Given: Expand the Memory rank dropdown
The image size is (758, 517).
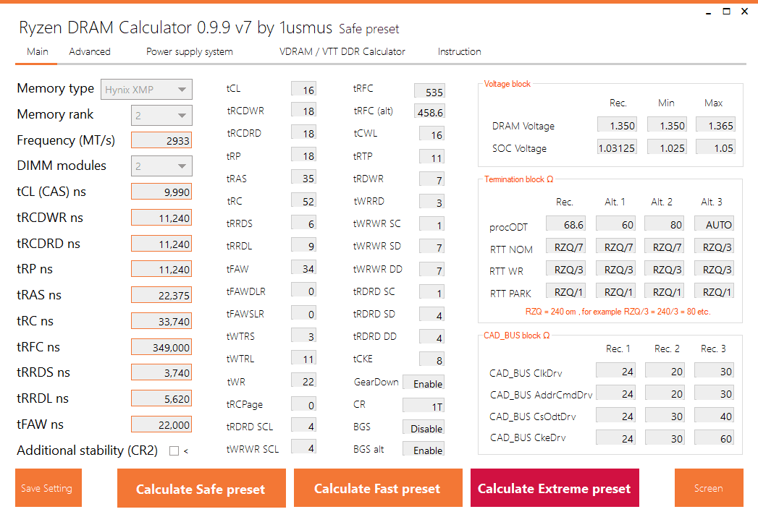Looking at the screenshot, I should click(x=161, y=116).
